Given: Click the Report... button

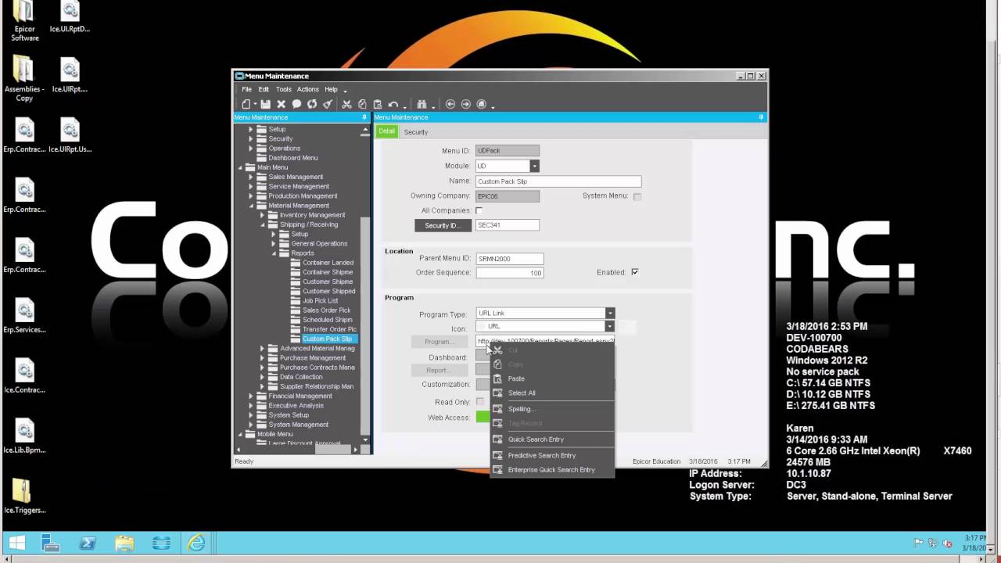Looking at the screenshot, I should pos(439,371).
